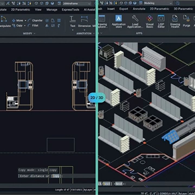Expand the MODIFY panel

coord(29,34)
